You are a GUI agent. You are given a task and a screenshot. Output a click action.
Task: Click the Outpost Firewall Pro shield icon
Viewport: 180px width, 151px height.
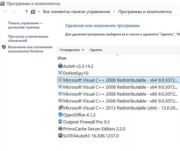(60, 121)
